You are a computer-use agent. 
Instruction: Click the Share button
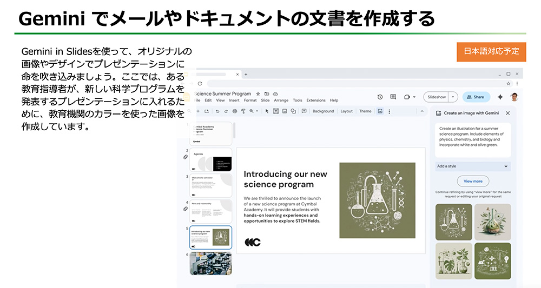(476, 97)
